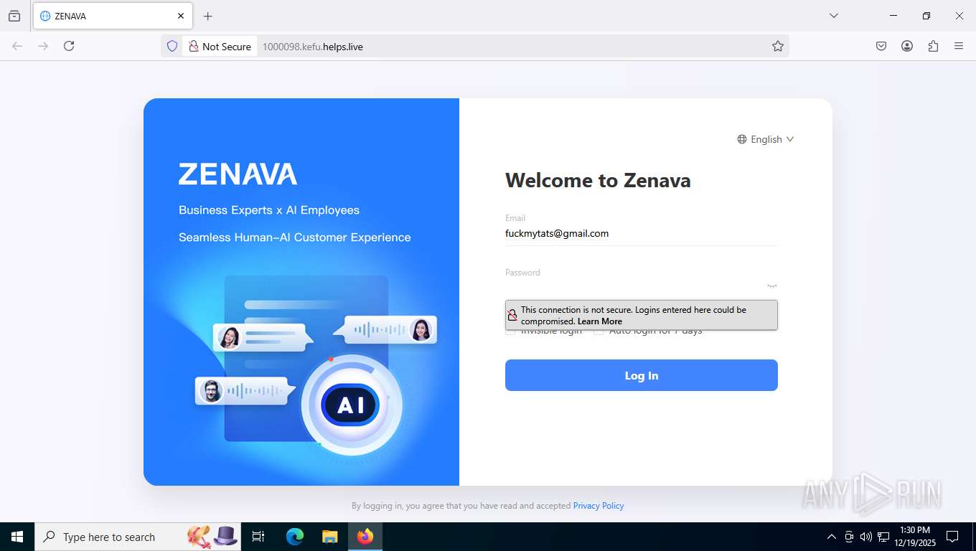Viewport: 976px width, 551px height.
Task: Toggle the Invisible login checkbox
Action: click(510, 331)
